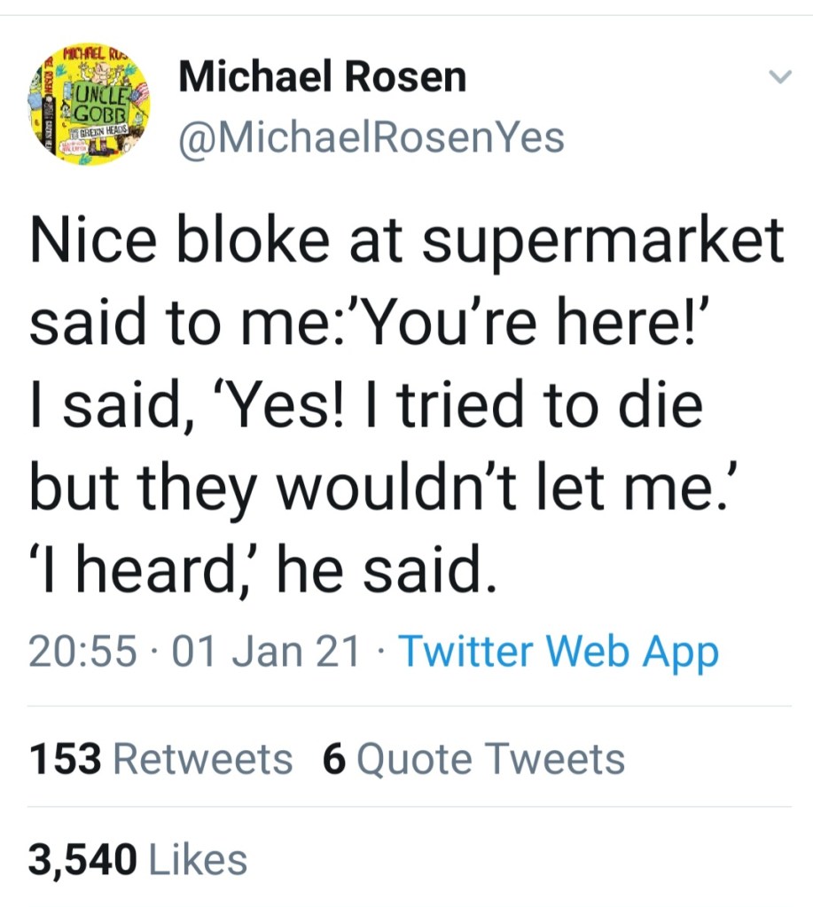Click the line containing 'You're here!'
The image size is (813, 907).
tap(378, 325)
